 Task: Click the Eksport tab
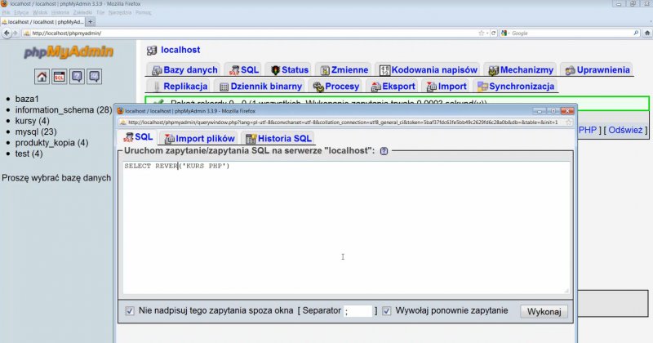click(x=393, y=86)
